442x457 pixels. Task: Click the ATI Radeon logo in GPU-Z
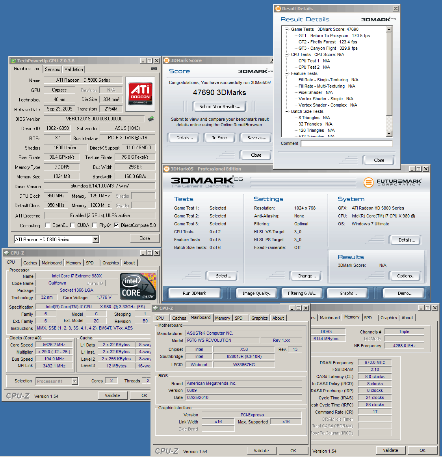[140, 93]
